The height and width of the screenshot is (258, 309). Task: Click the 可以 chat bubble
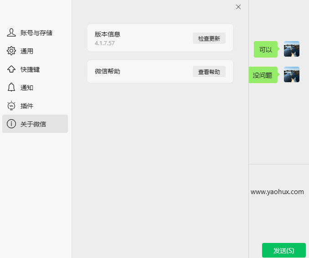266,49
